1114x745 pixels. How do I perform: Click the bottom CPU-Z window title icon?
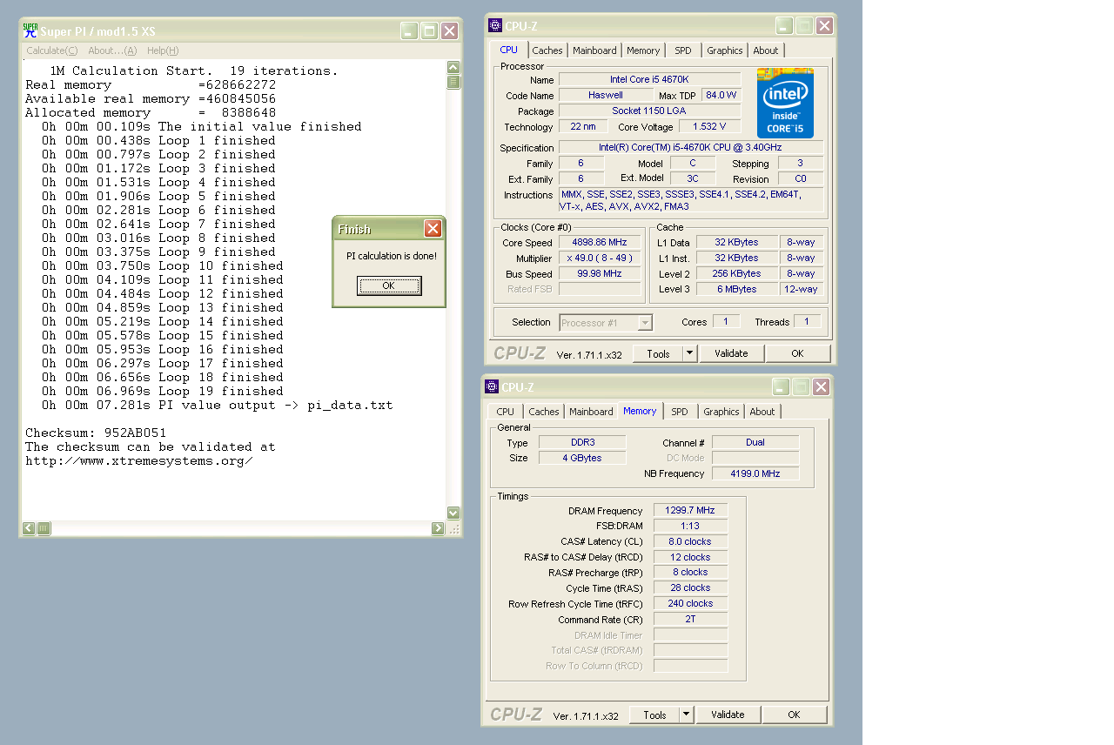coord(492,387)
